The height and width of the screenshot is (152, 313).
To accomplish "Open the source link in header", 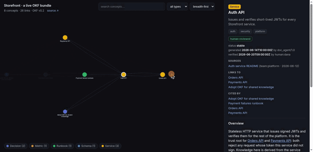I will (53, 11).
